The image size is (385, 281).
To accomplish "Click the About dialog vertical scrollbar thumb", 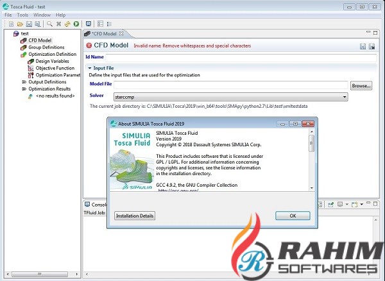I will pos(312,143).
